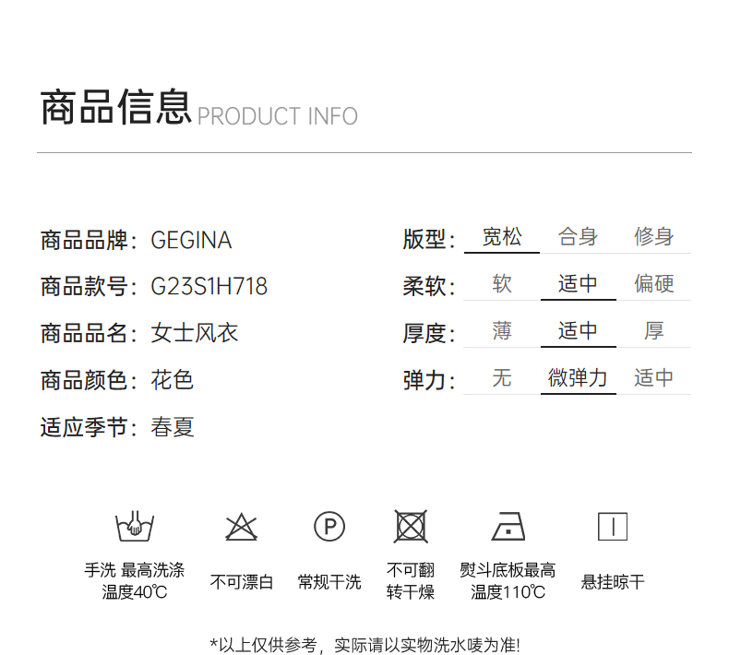Choose 软 in the softness row
This screenshot has width=729, height=655.
[x=502, y=284]
